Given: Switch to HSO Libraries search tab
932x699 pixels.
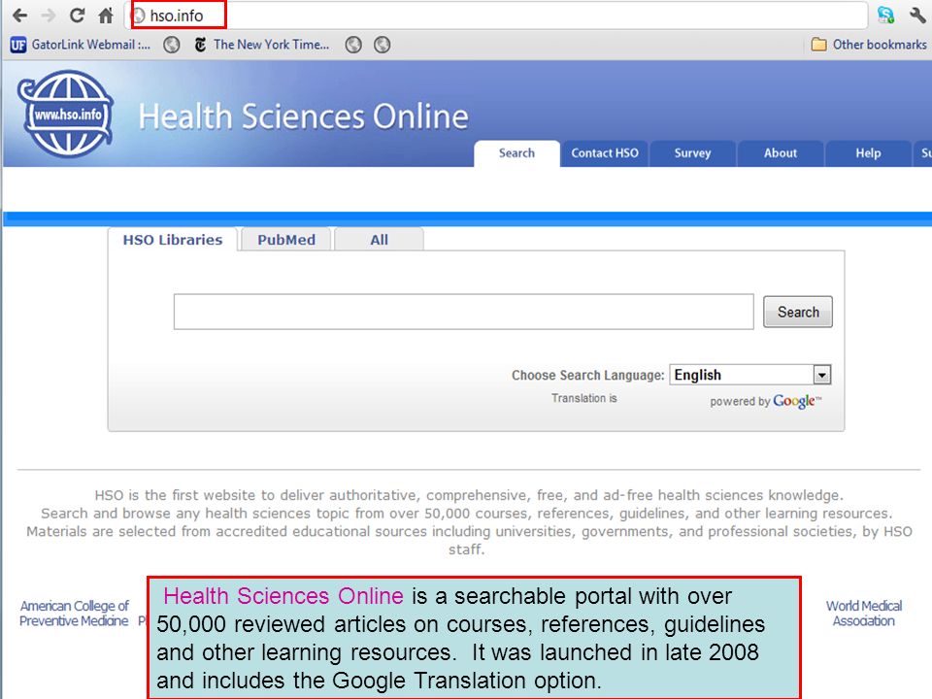Looking at the screenshot, I should pyautogui.click(x=173, y=240).
